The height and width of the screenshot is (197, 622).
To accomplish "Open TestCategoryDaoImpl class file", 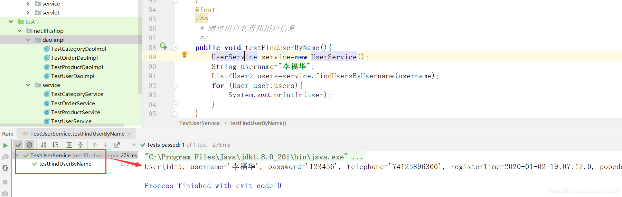I will [78, 49].
